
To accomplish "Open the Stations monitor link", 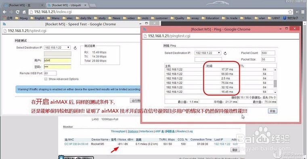I will 133,131.
